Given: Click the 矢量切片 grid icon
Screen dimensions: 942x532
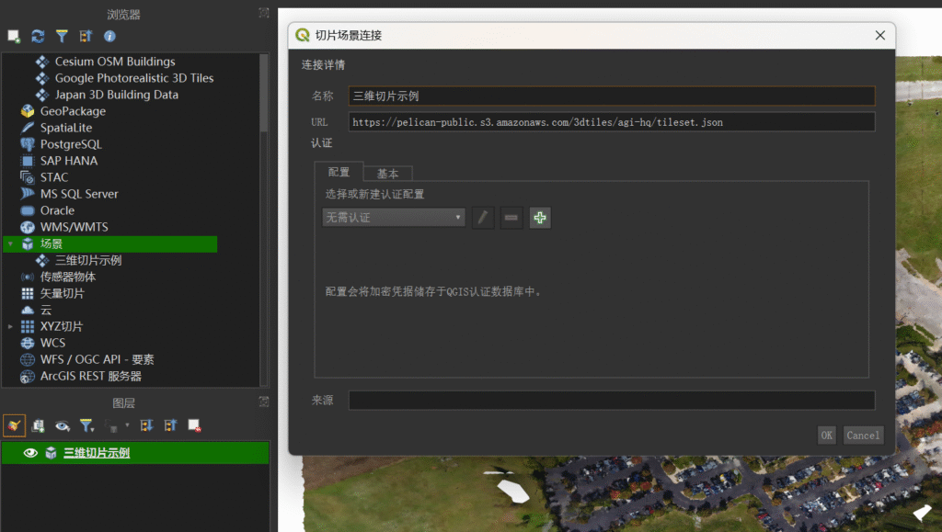Looking at the screenshot, I should pyautogui.click(x=28, y=293).
